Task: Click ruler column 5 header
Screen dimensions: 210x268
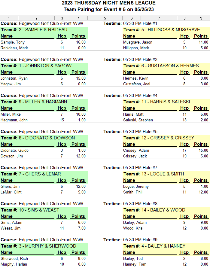Action: tap(105, 18)
